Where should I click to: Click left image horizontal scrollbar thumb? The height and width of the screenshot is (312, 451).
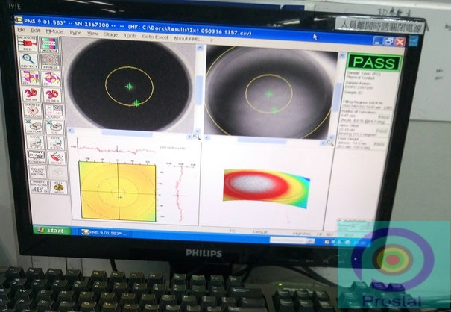(x=127, y=134)
